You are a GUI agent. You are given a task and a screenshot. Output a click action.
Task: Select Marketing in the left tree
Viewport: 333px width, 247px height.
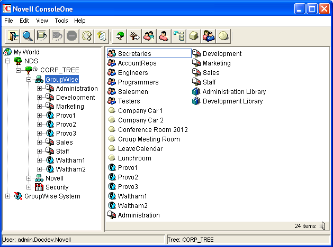(x=70, y=106)
